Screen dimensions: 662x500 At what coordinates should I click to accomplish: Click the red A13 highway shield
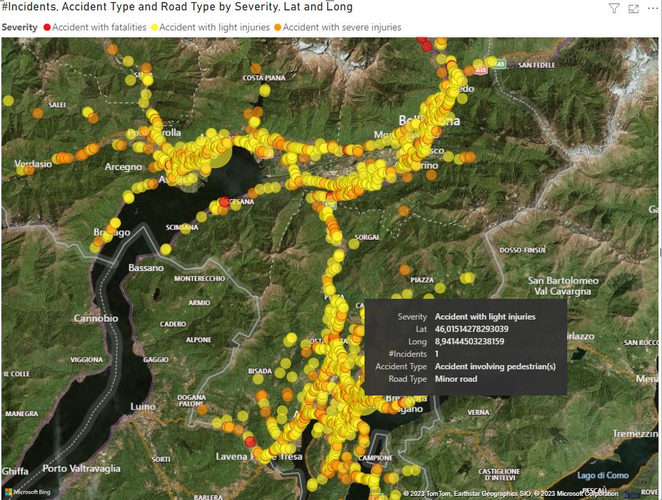[x=481, y=70]
